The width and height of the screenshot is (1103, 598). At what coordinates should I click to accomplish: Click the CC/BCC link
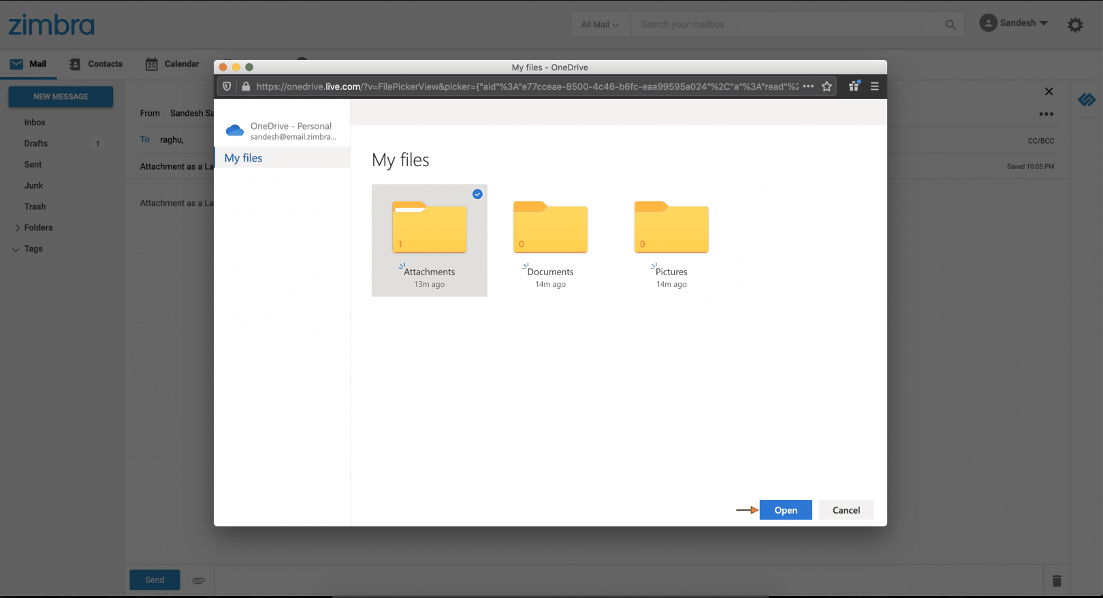click(1041, 141)
